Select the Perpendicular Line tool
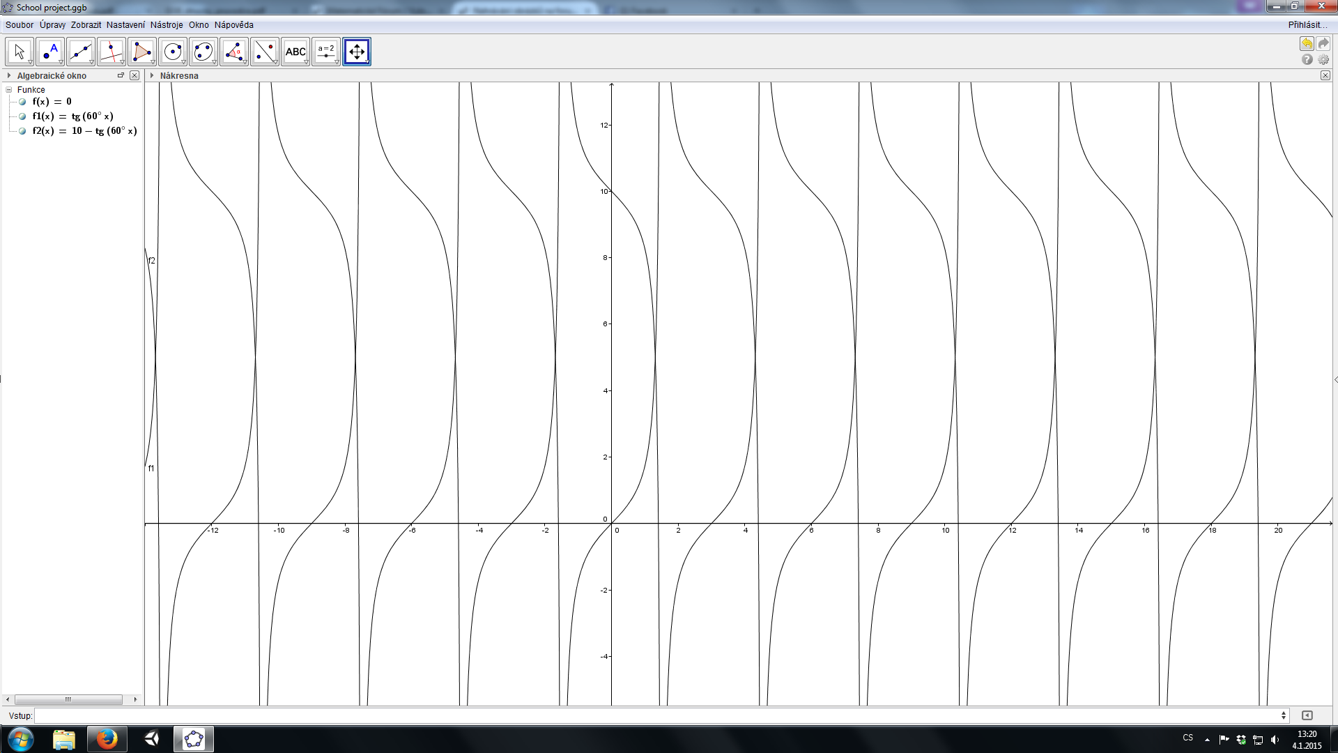Screen dimensions: 1338x753 point(111,52)
